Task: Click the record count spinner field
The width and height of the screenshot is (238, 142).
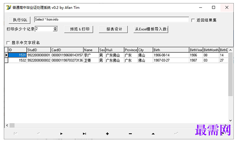Action: (x=44, y=29)
